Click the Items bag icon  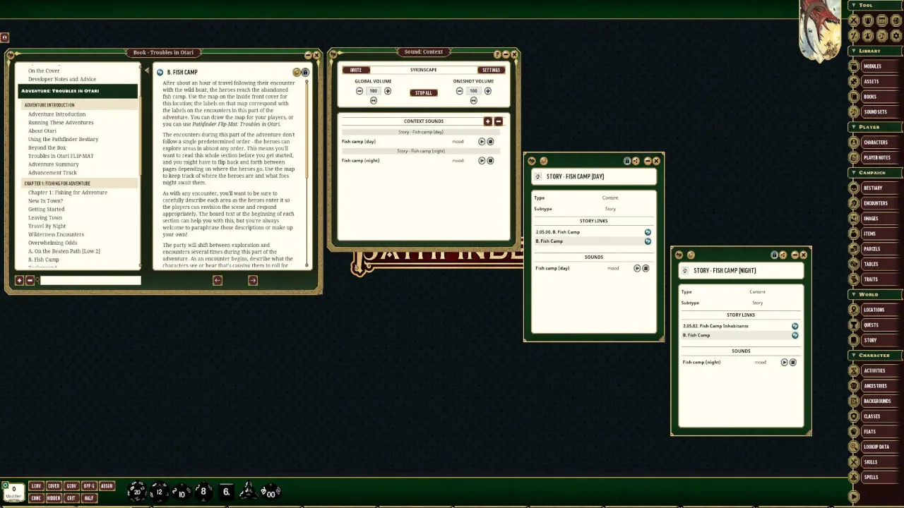[x=854, y=234]
